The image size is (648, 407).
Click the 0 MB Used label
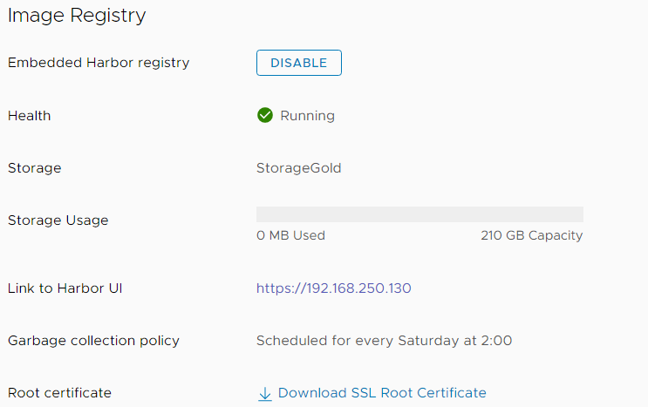pyautogui.click(x=290, y=235)
